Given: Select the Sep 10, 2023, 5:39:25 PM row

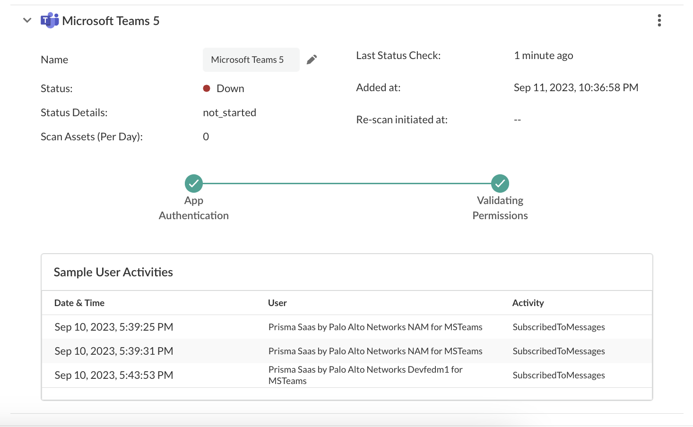Looking at the screenshot, I should pos(114,327).
